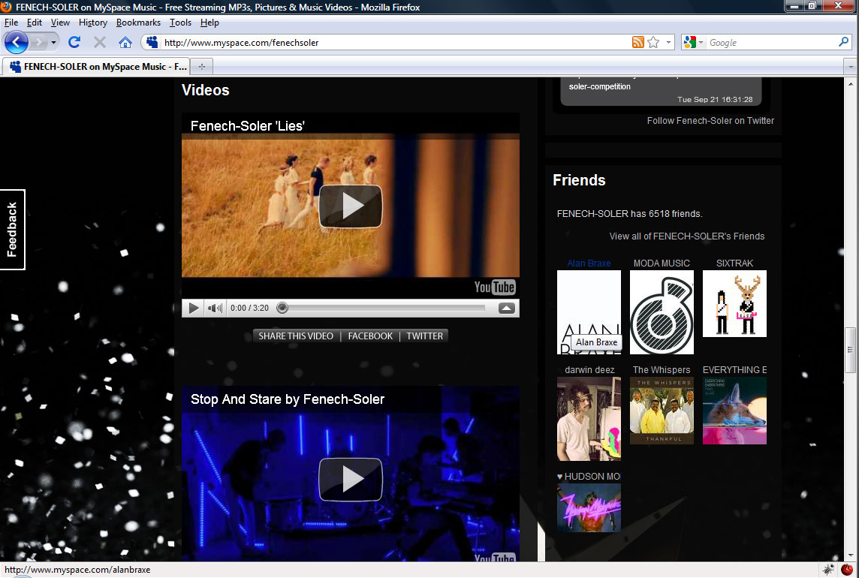Image resolution: width=859 pixels, height=578 pixels.
Task: Open SIXTRAK pixel-art thumbnail
Action: [x=734, y=303]
